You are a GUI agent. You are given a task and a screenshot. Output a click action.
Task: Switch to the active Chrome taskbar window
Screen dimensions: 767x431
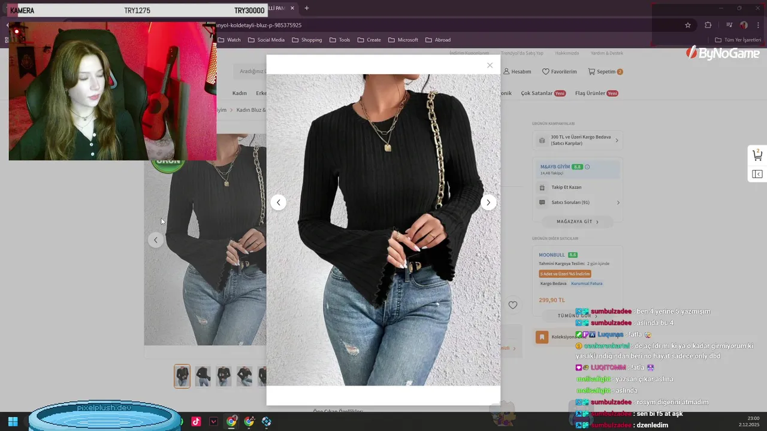(x=231, y=421)
